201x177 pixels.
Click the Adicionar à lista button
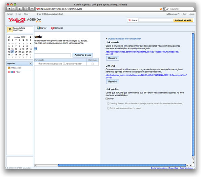pyautogui.click(x=83, y=55)
